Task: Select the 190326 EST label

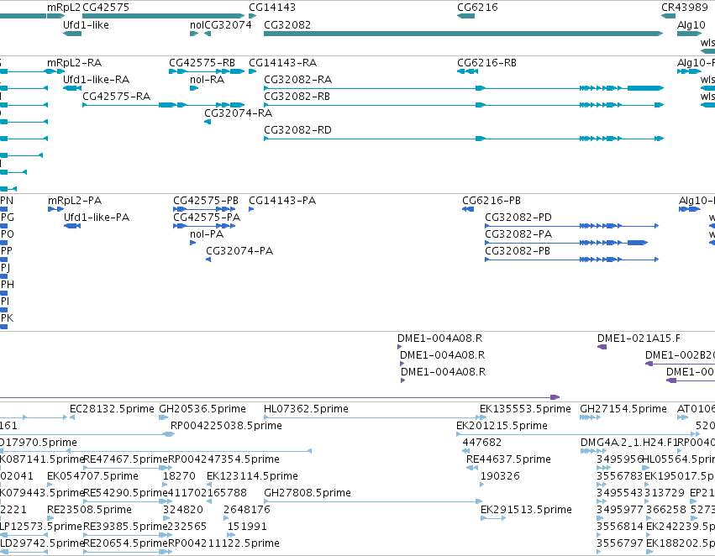Action: [x=500, y=476]
